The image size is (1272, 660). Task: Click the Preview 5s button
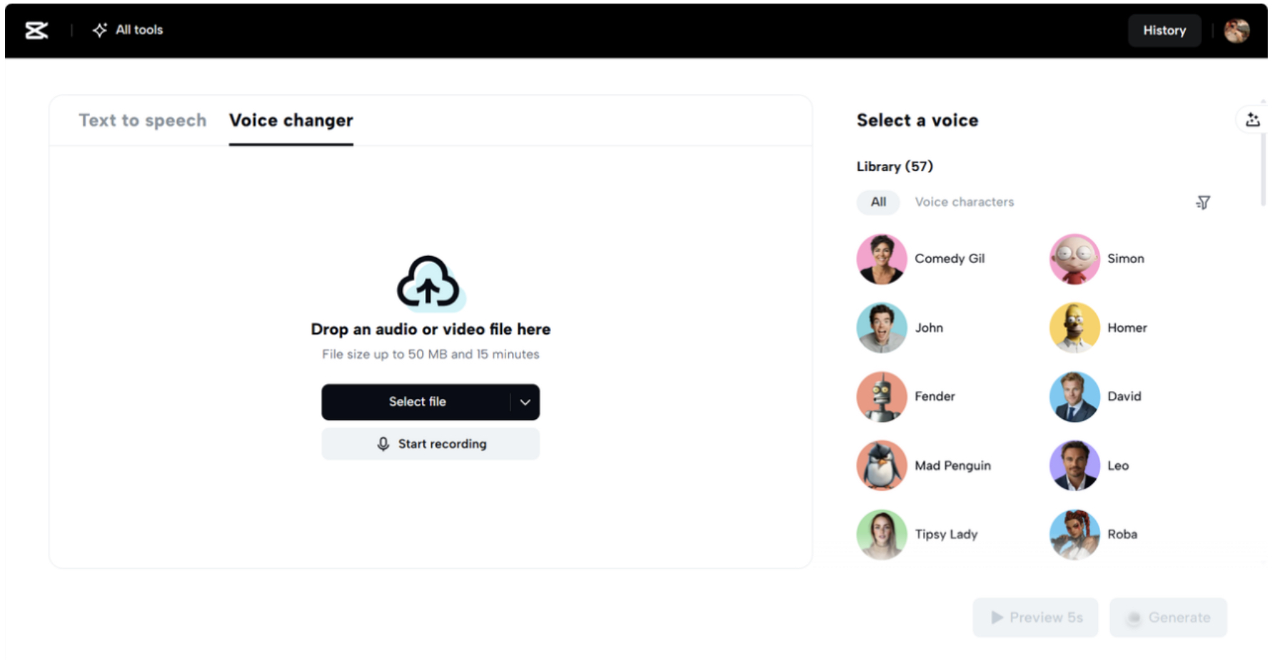tap(1035, 617)
